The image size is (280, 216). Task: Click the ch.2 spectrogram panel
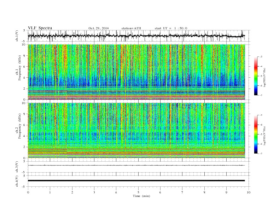pyautogui.click(x=136, y=131)
